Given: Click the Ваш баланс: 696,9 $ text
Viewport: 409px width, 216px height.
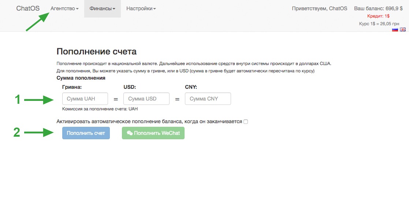Looking at the screenshot, I should tap(378, 8).
